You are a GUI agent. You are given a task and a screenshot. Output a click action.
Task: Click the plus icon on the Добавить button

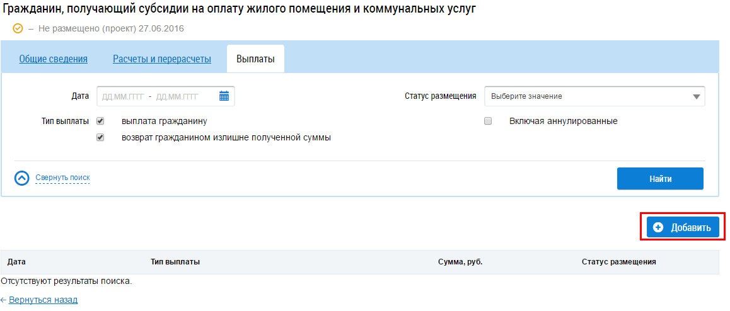click(658, 228)
